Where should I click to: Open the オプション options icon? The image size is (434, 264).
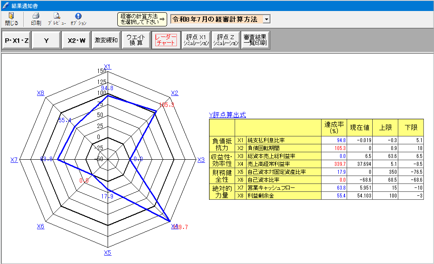click(79, 16)
